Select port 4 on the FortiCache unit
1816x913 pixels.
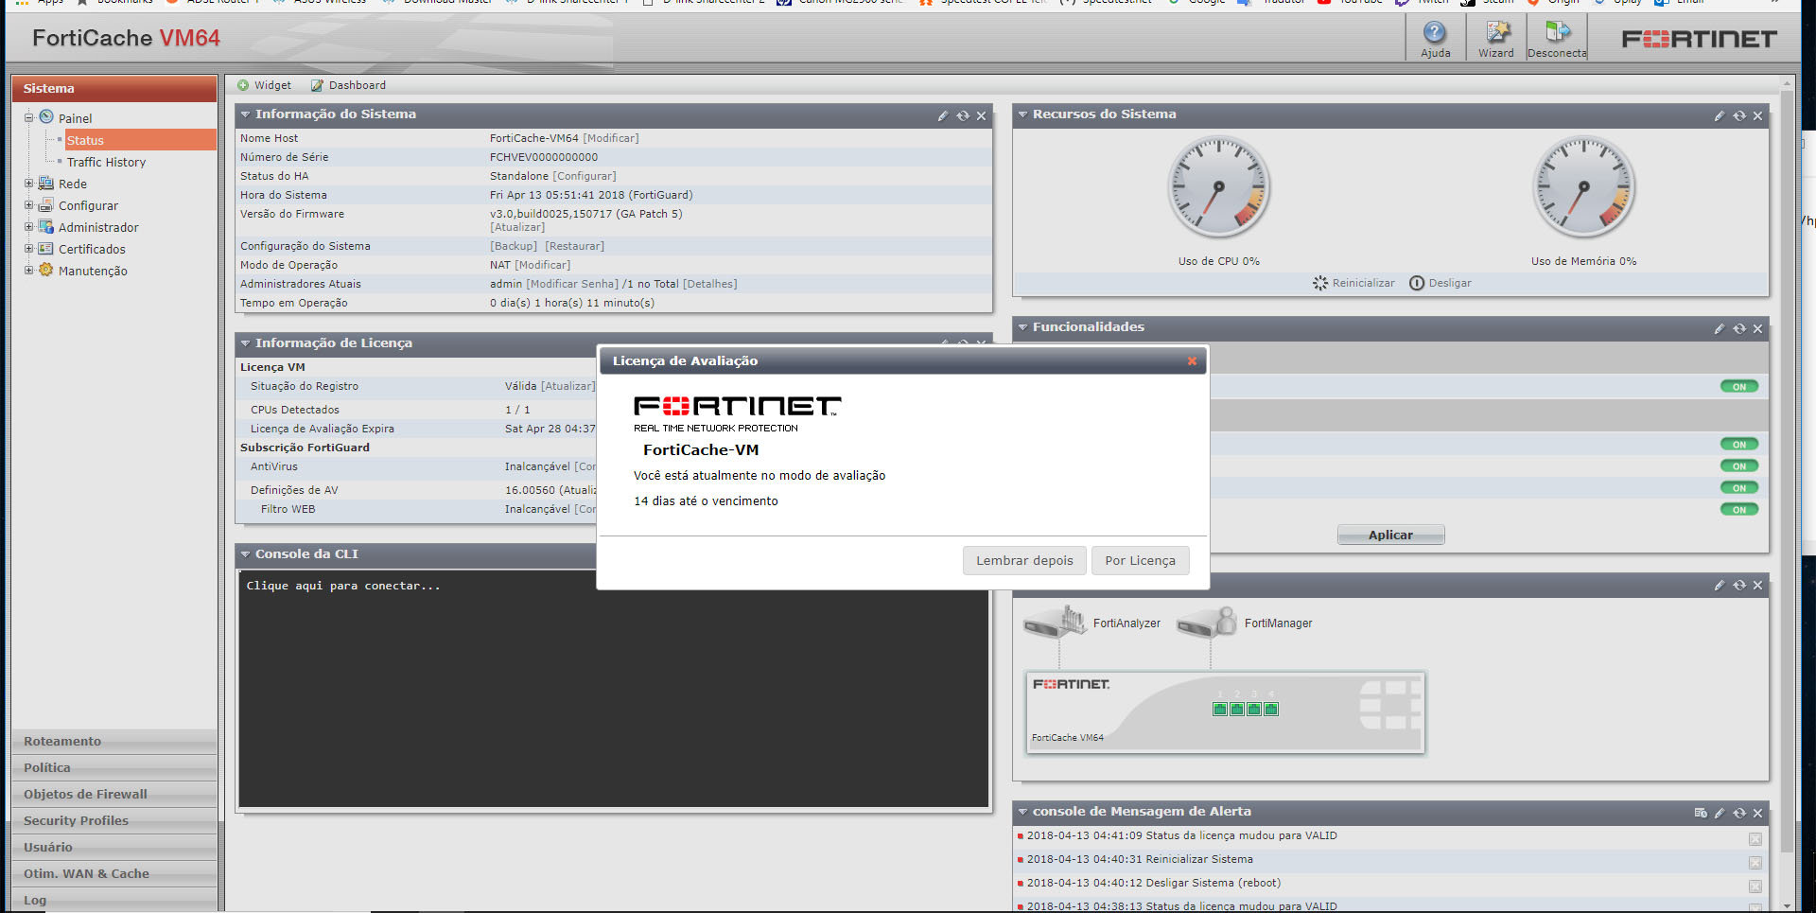tap(1271, 709)
